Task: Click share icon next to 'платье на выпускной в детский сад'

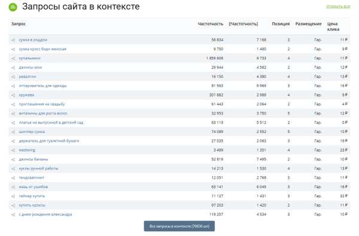Action: click(13, 123)
